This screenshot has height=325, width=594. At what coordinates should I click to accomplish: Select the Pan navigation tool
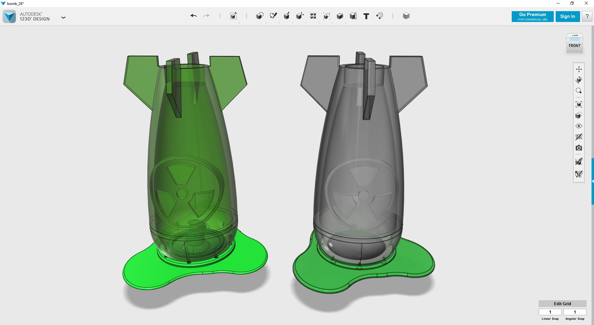pos(579,69)
